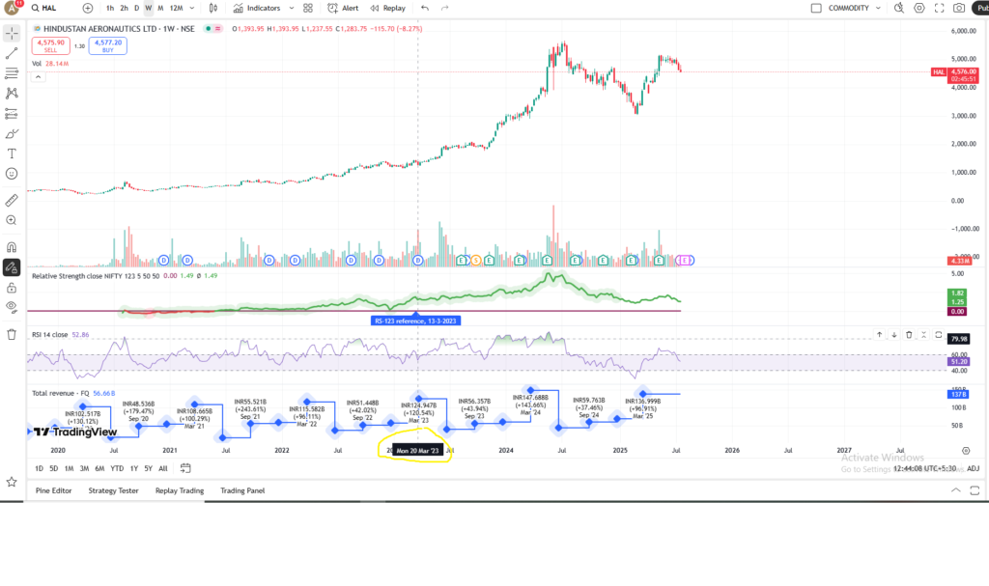Delete the RSI pane
The height and width of the screenshot is (586, 989).
pos(909,335)
